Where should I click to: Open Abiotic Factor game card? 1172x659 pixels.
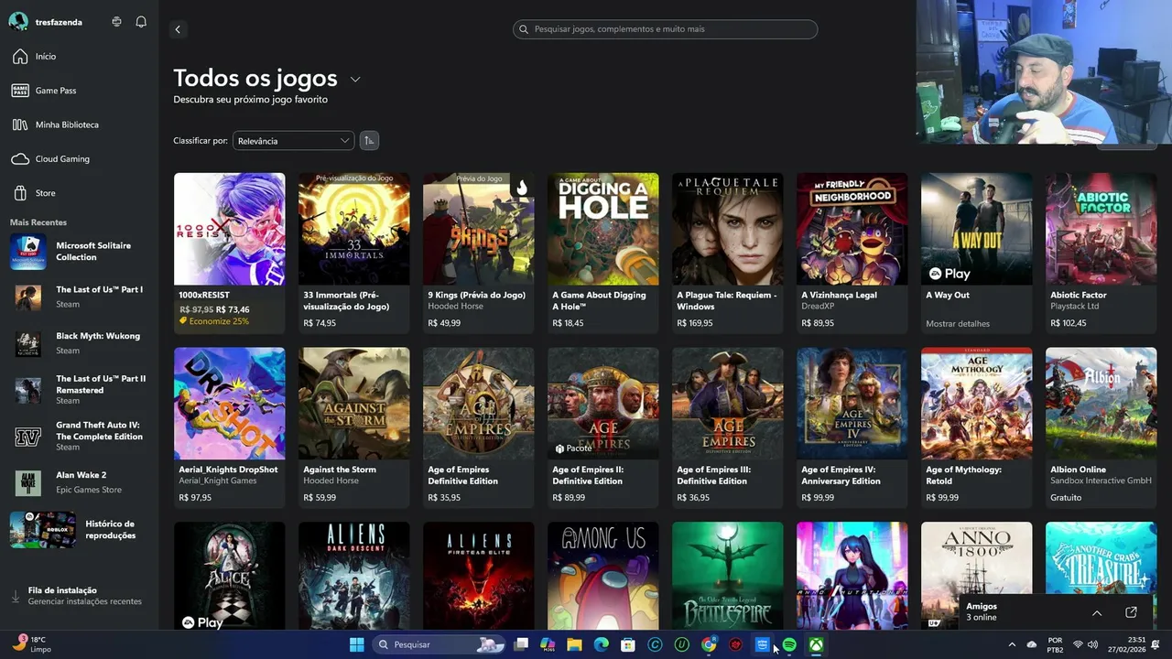1101,253
